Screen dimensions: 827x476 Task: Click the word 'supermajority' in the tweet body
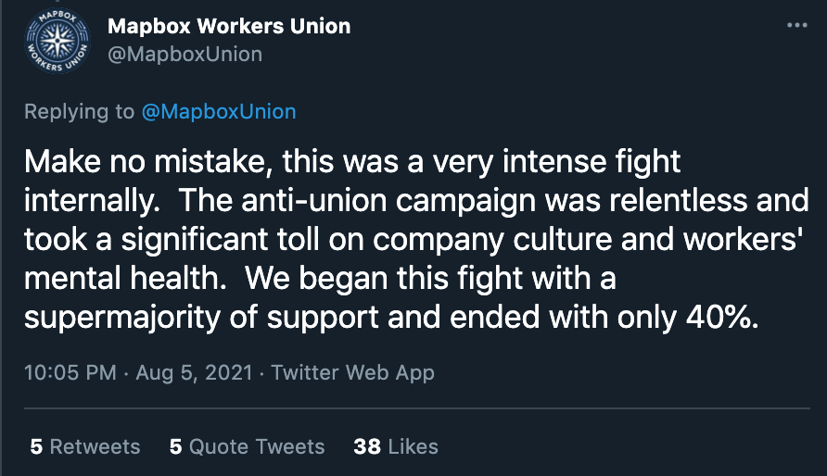124,316
